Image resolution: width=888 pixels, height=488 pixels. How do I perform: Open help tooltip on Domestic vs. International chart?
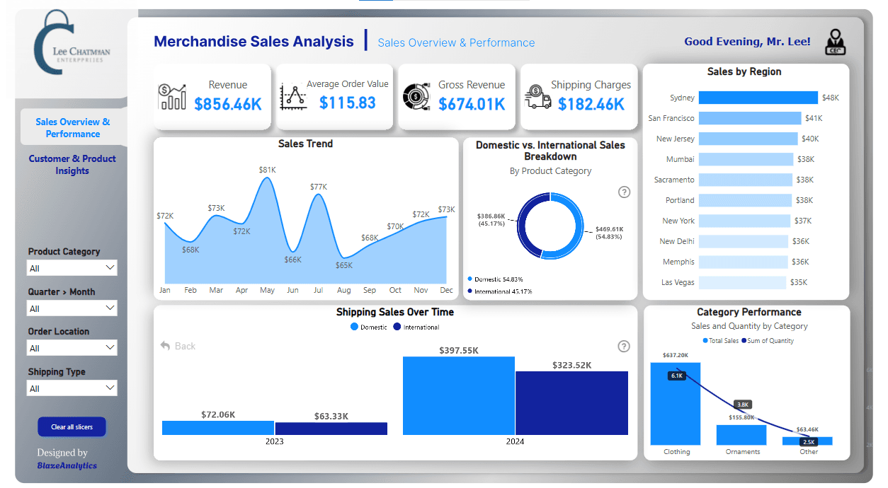pyautogui.click(x=624, y=192)
